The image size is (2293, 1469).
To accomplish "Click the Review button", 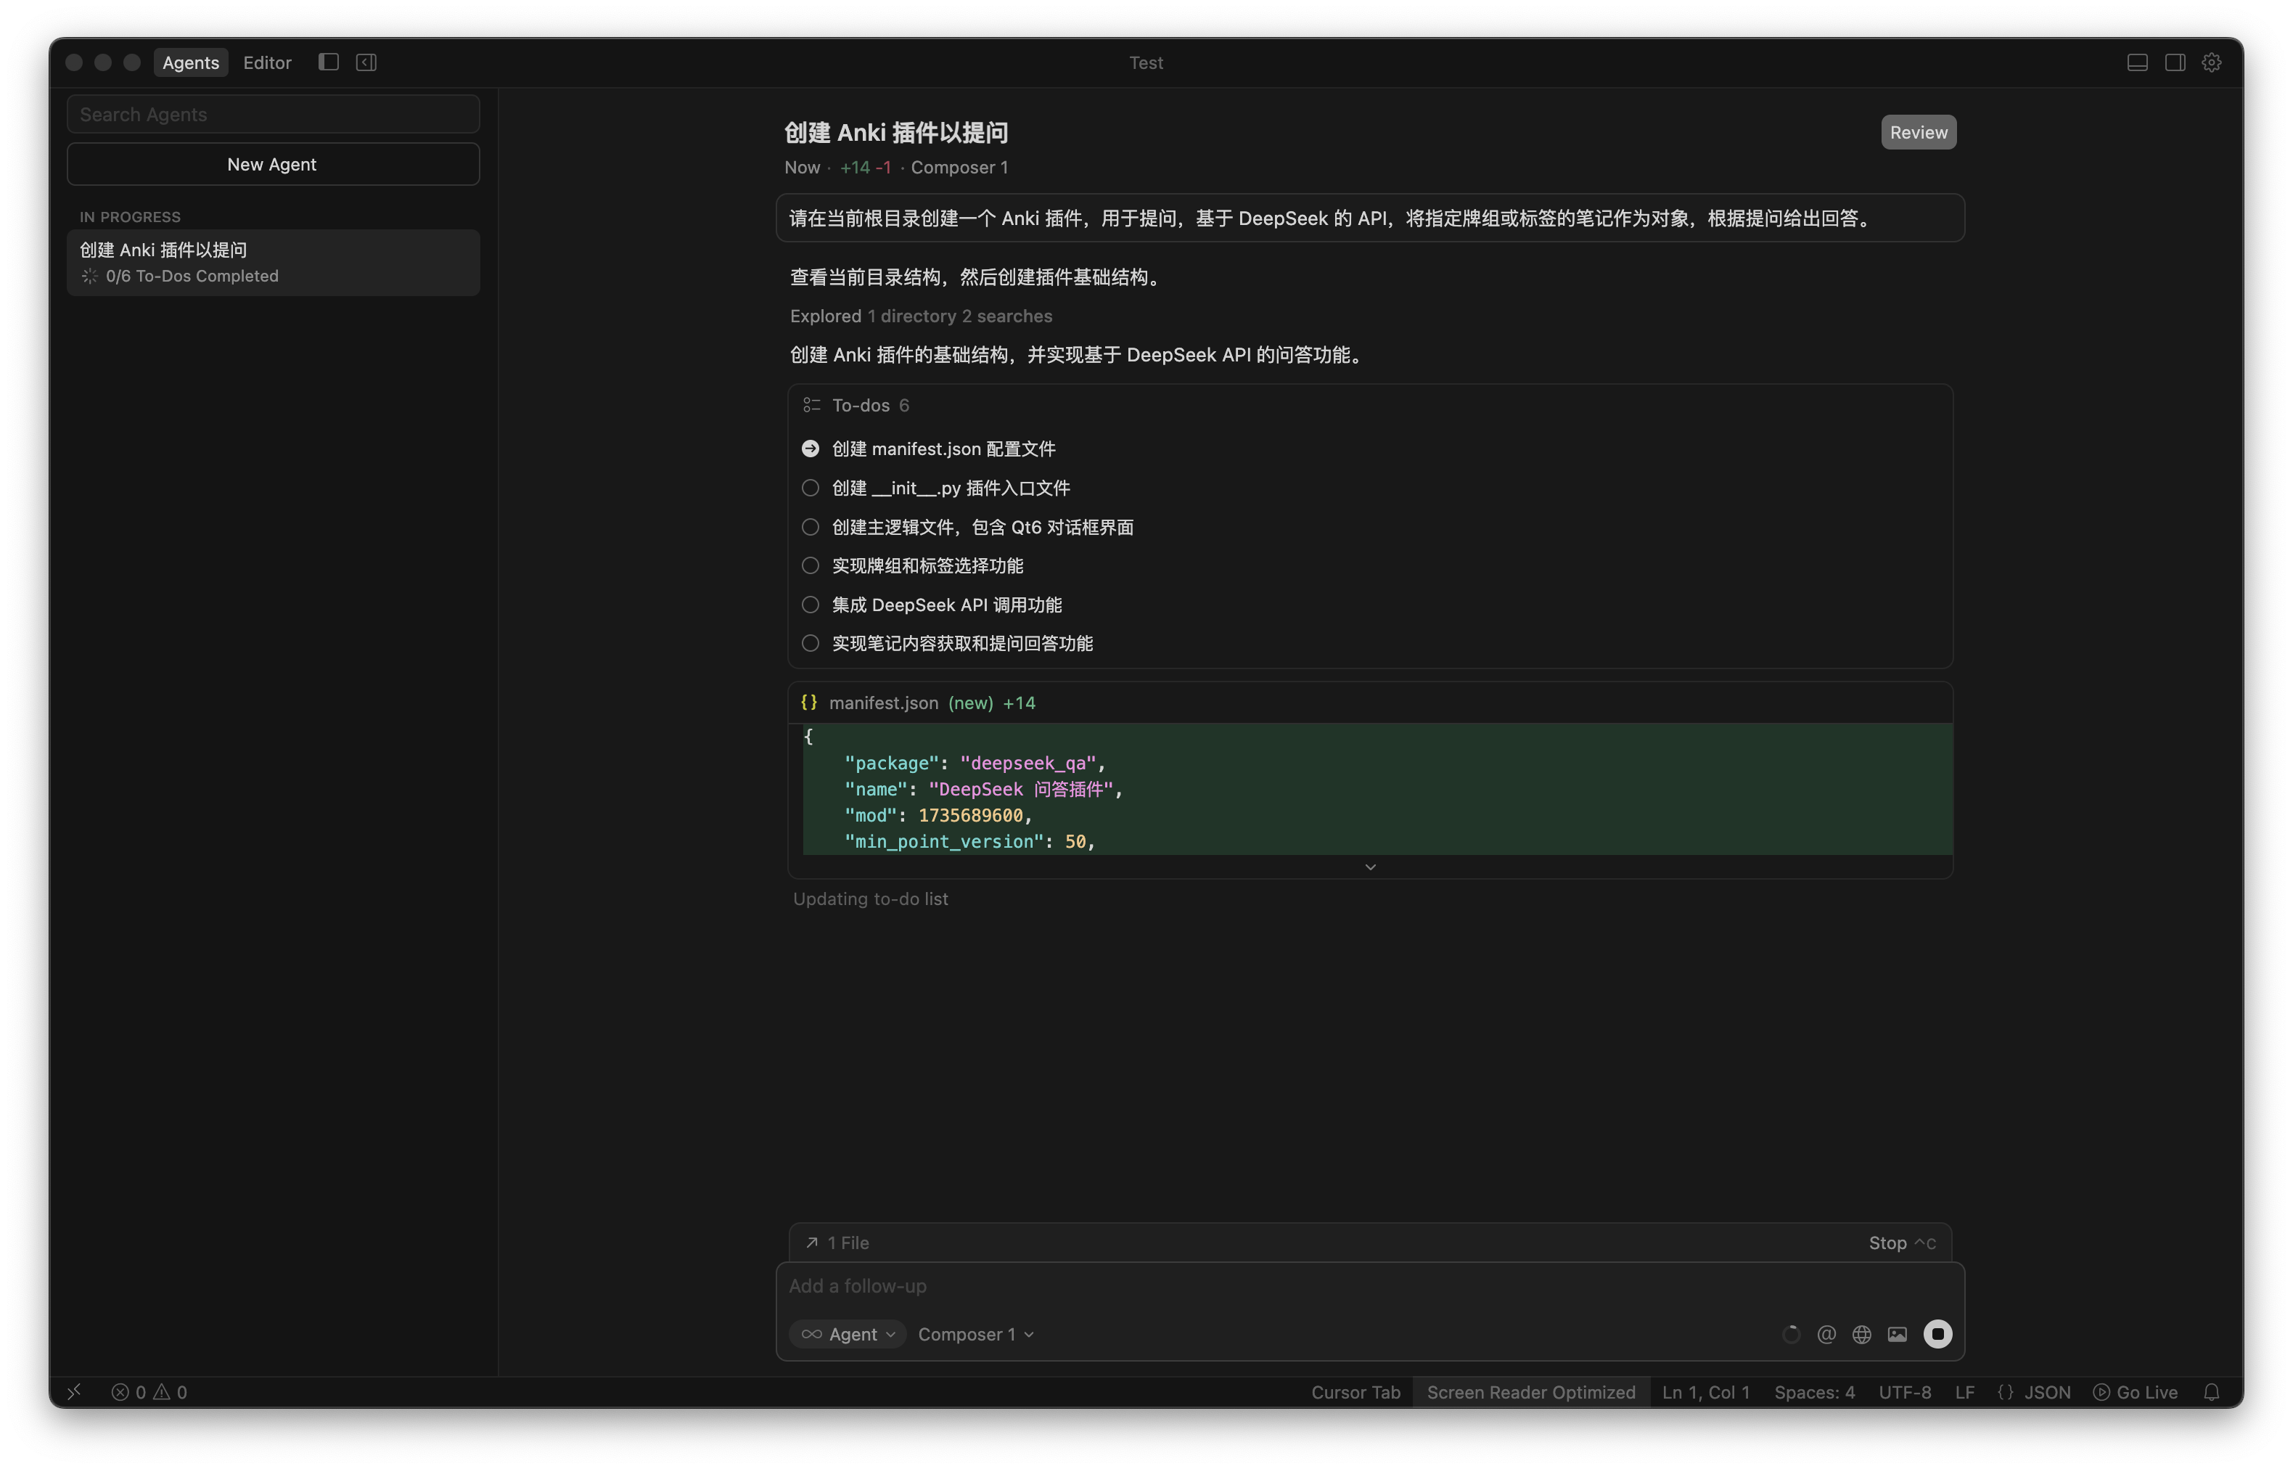I will point(1919,133).
